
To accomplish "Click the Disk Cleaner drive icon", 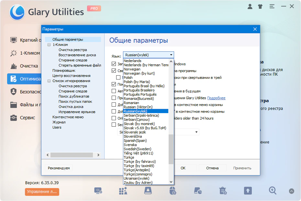I will [148, 191].
